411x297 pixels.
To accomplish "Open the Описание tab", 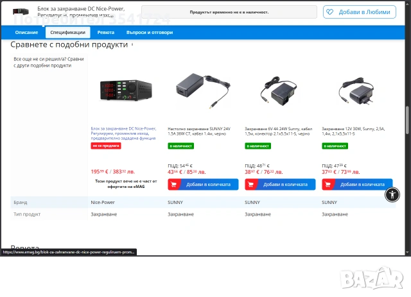I will 26,33.
